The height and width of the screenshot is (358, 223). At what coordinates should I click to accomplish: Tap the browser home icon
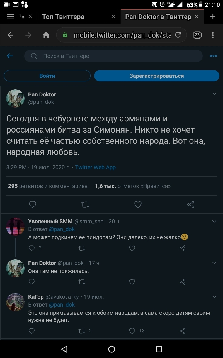[46, 35]
